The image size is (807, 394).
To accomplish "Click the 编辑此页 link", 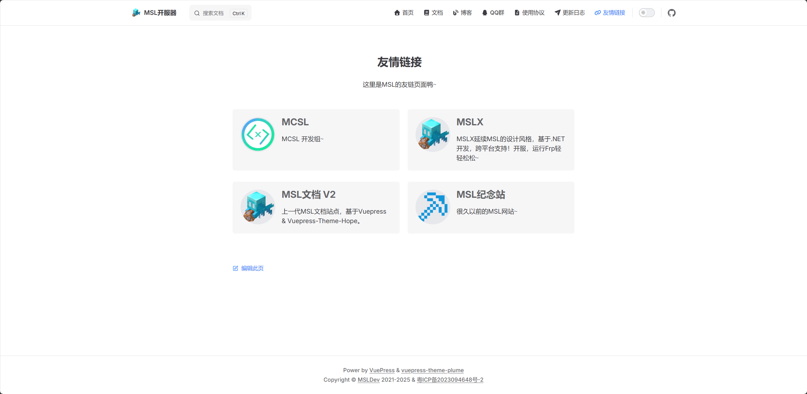I will (252, 268).
